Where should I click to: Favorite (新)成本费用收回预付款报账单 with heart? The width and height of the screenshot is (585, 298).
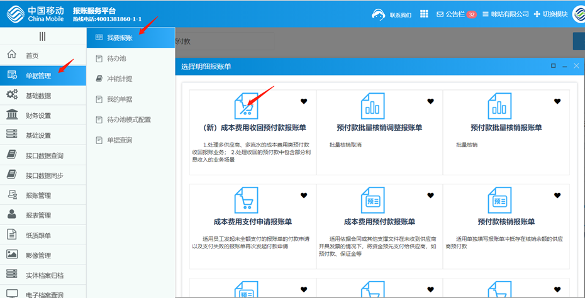click(x=304, y=101)
